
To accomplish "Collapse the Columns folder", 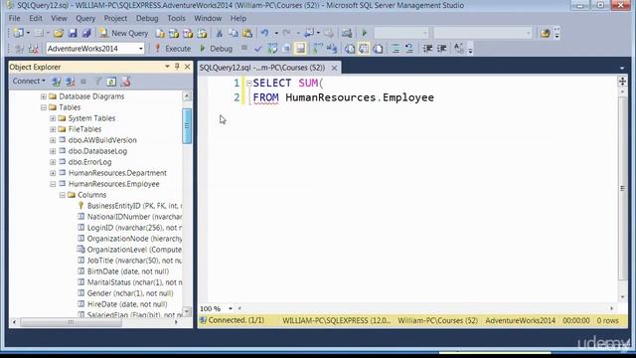I will click(62, 195).
